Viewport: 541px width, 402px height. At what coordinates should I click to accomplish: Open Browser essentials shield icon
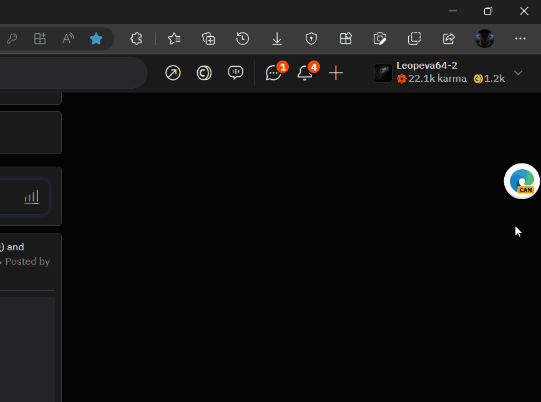(x=311, y=39)
